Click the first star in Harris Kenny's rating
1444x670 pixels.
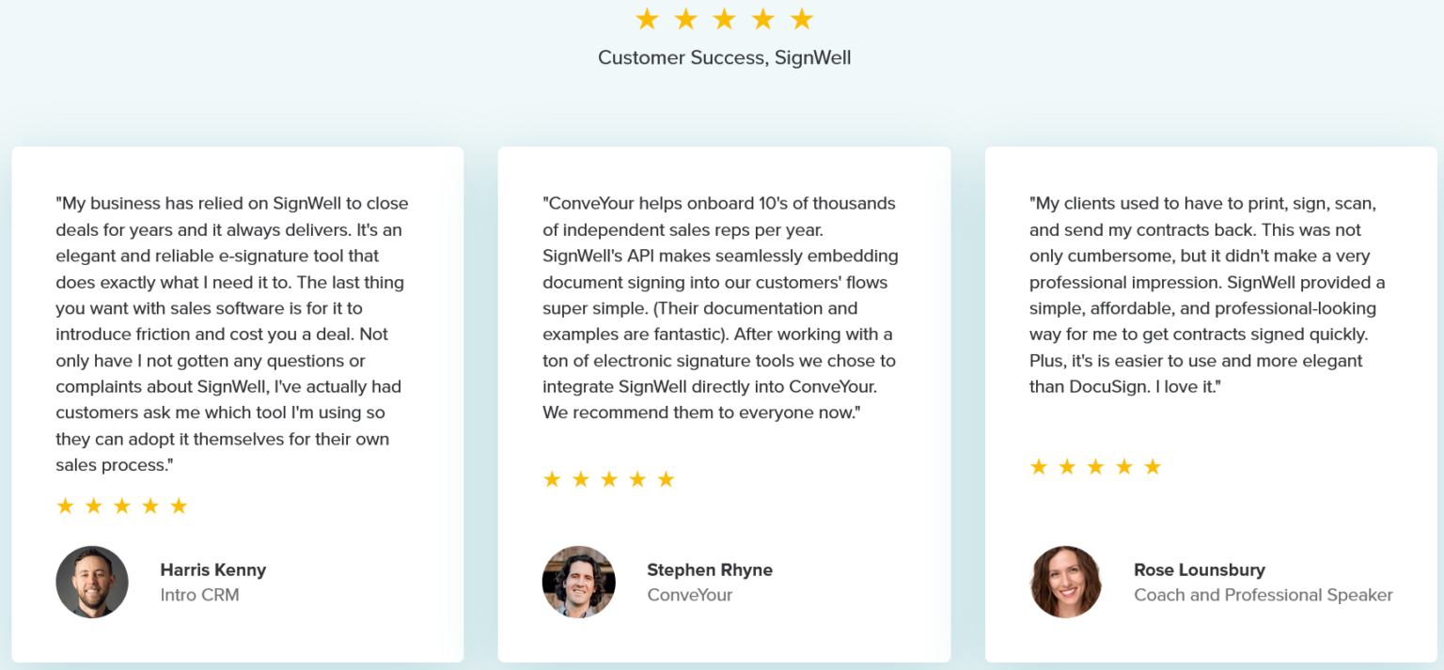pos(65,506)
